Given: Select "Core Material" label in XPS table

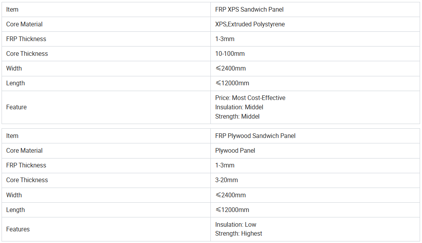Looking at the screenshot, I should (24, 24).
